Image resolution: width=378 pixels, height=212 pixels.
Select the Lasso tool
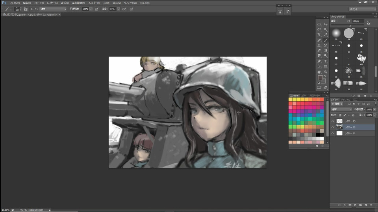click(x=319, y=29)
